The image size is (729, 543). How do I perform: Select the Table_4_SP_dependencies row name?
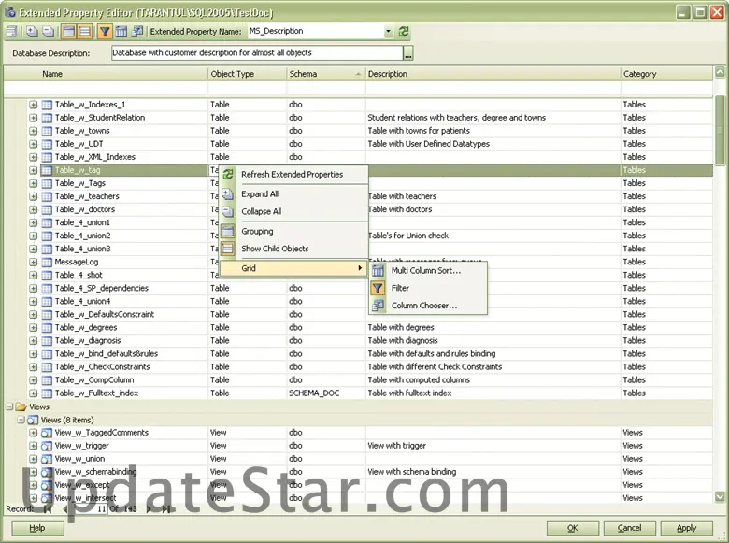101,288
